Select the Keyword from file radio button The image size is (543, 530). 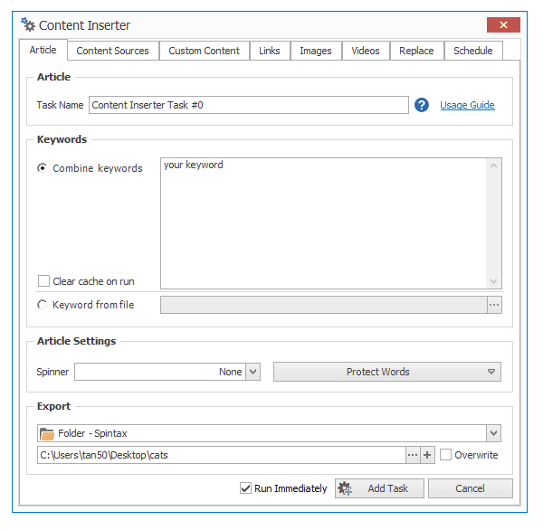click(x=42, y=305)
